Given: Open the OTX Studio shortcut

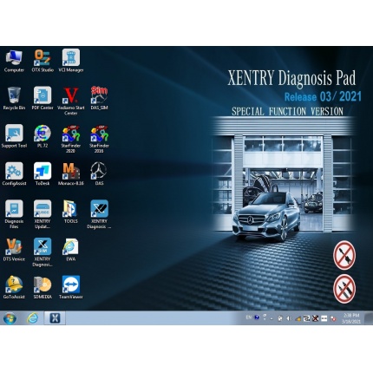Looking at the screenshot, I should tap(43, 61).
